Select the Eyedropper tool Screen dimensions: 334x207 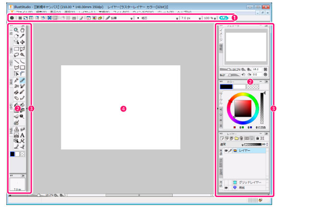pyautogui.click(x=23, y=36)
